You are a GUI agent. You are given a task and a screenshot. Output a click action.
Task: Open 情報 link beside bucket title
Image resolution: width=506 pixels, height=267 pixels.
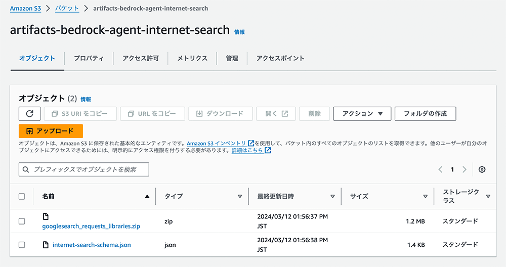[x=239, y=32]
